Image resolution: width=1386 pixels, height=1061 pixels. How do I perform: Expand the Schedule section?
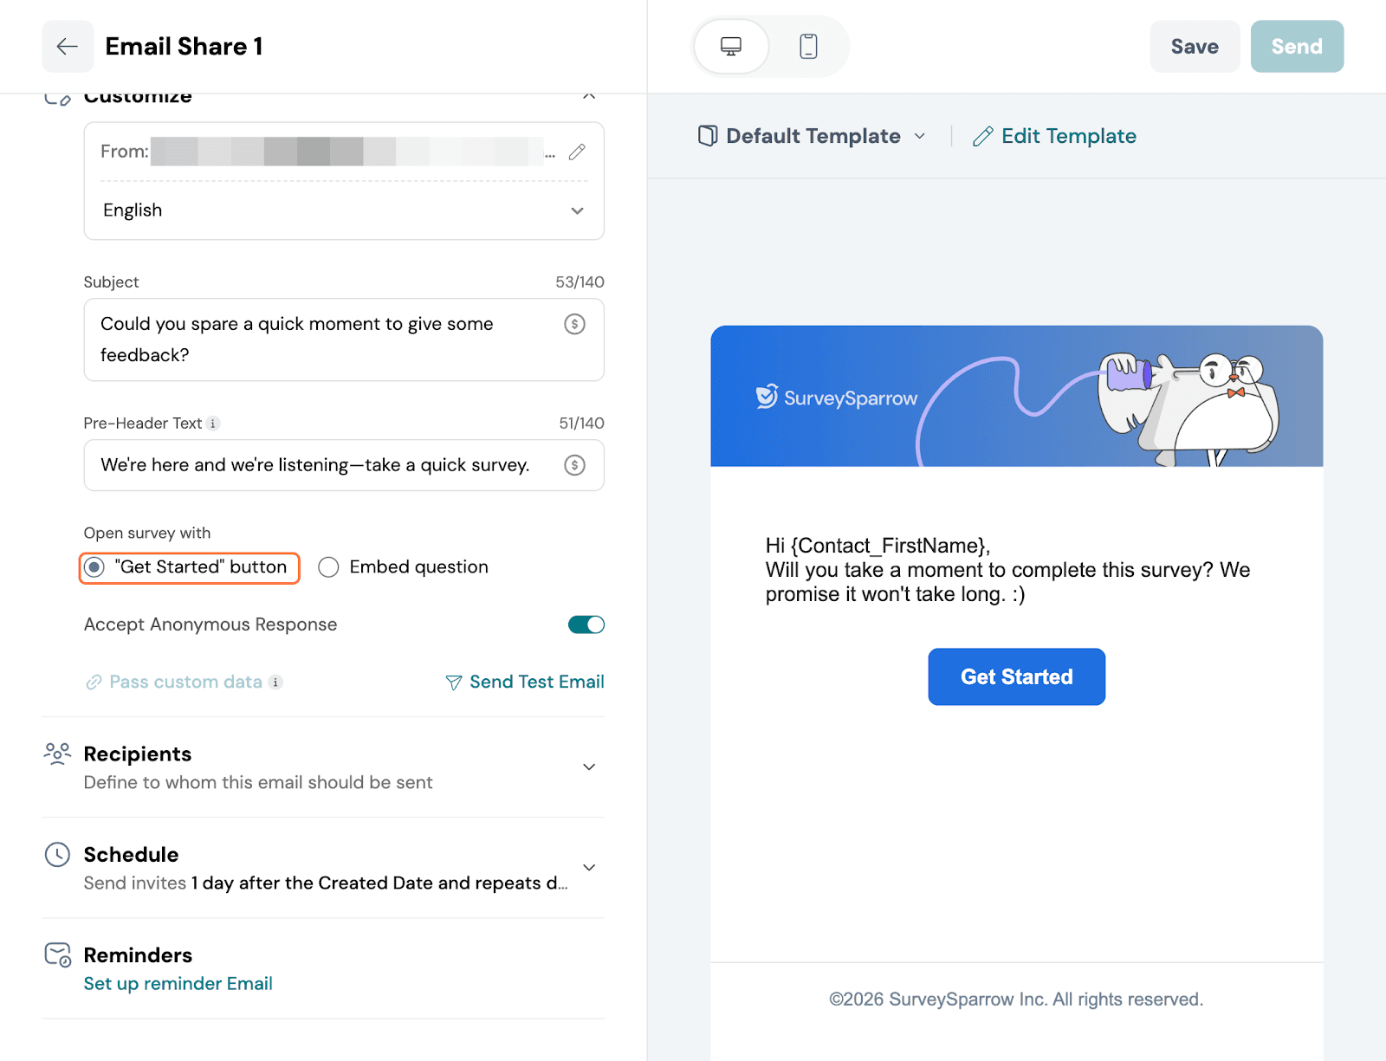click(x=588, y=868)
